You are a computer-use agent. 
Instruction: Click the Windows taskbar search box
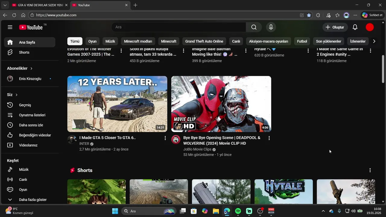click(x=149, y=211)
